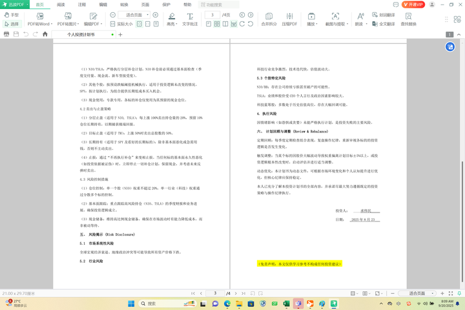The image size is (465, 310).
Task: Toggle the 划词翻译 word translation
Action: click(383, 15)
